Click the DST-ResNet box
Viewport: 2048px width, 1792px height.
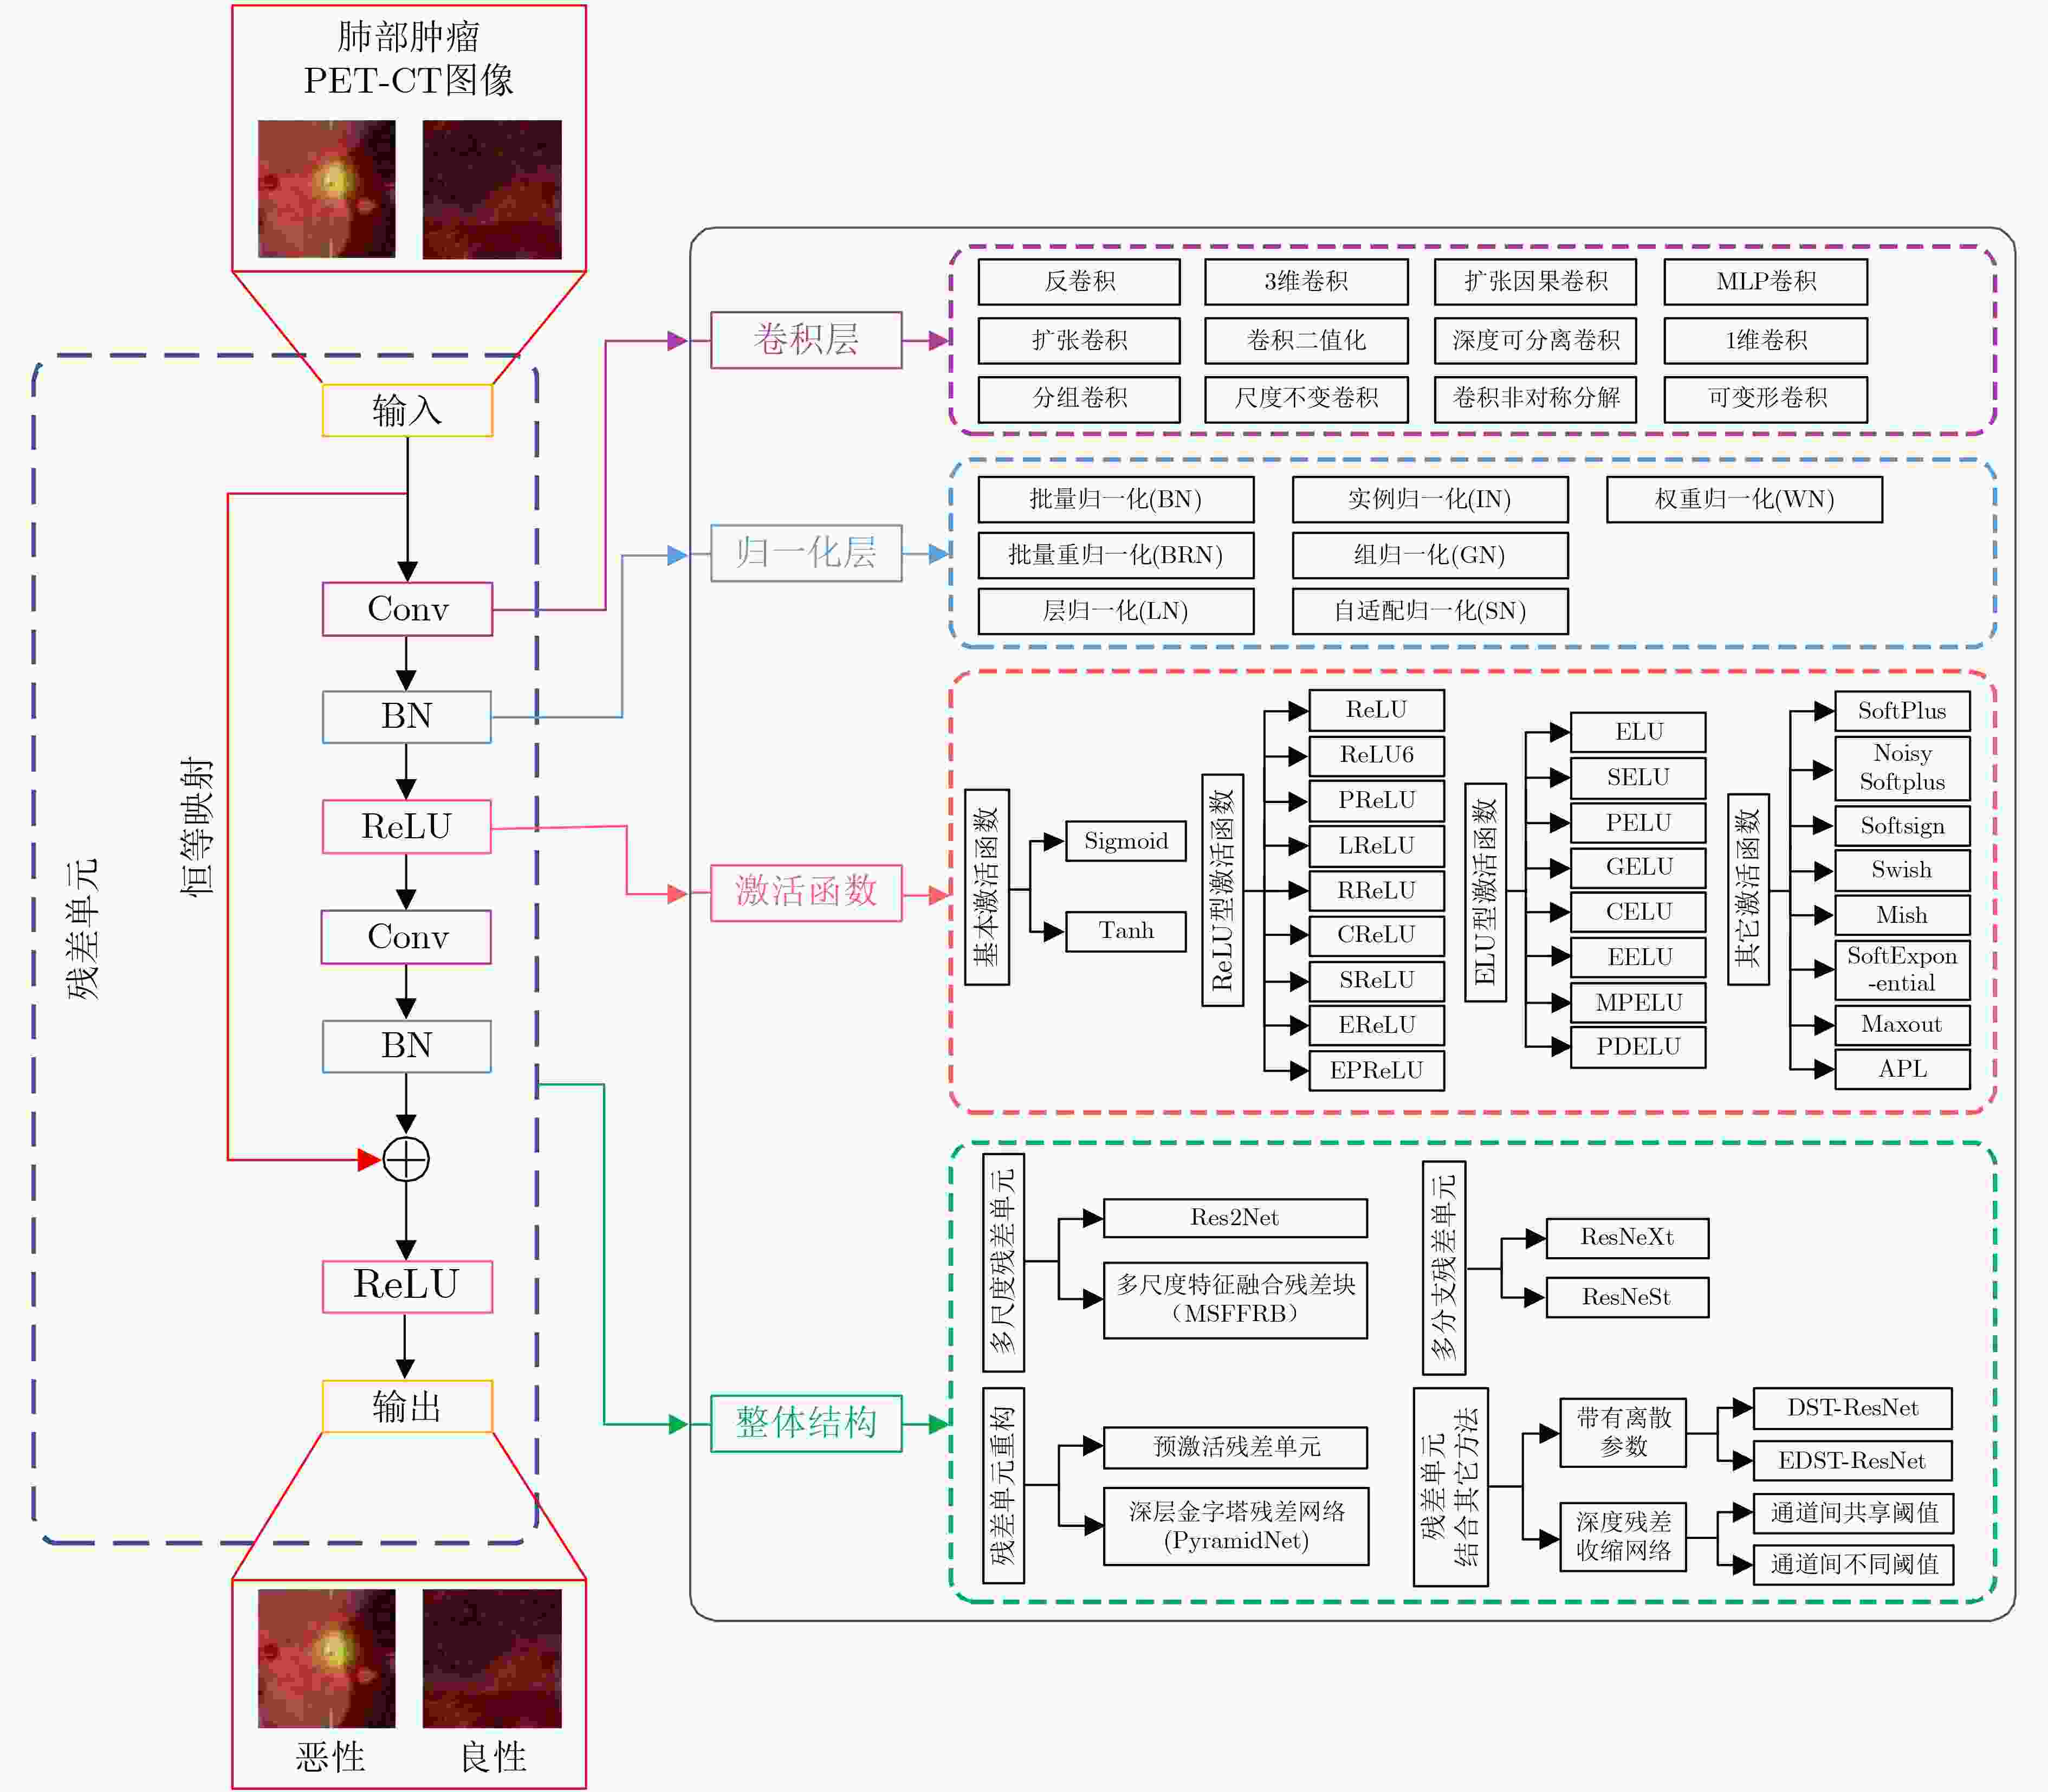pyautogui.click(x=1853, y=1408)
